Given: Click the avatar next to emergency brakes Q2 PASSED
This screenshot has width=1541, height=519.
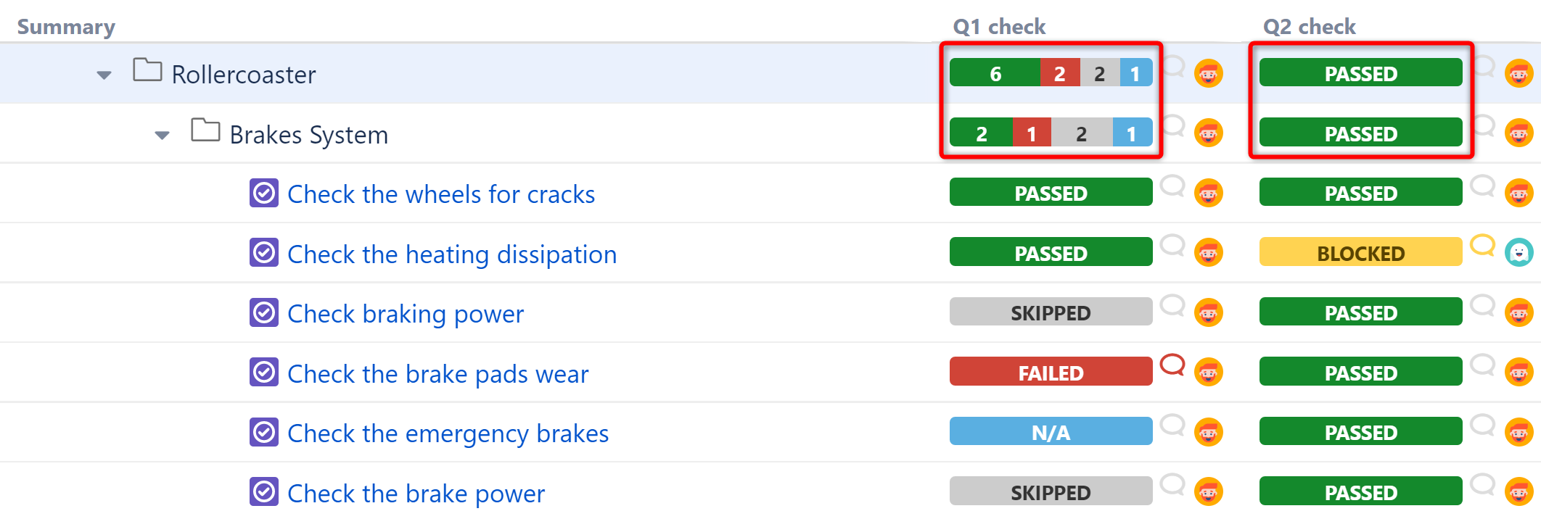Looking at the screenshot, I should pos(1519,432).
